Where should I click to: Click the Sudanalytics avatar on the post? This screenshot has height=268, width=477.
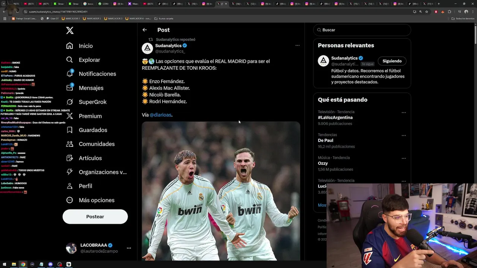(x=148, y=48)
